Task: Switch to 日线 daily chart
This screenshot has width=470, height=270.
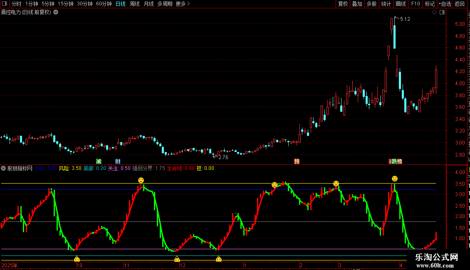Action: pyautogui.click(x=121, y=4)
